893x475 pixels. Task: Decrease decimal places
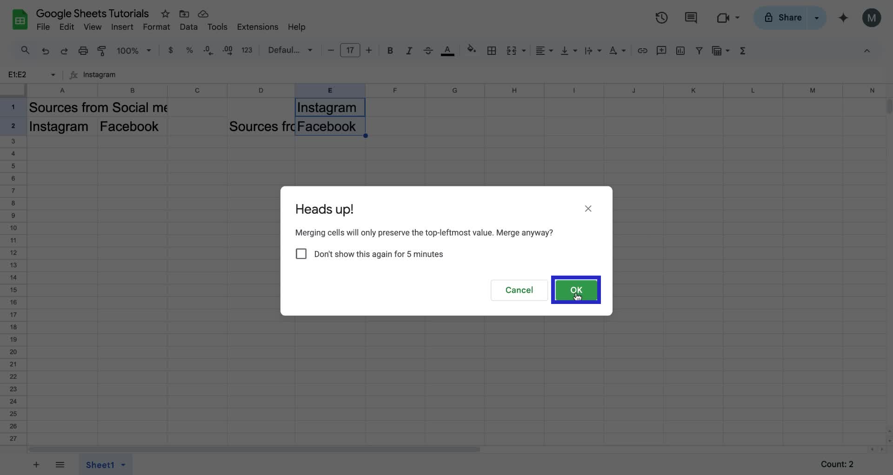(x=208, y=50)
